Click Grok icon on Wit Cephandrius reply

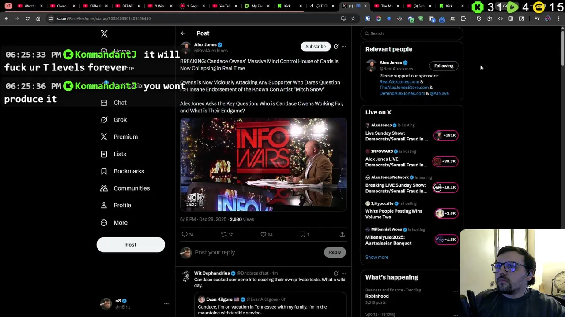[336, 273]
